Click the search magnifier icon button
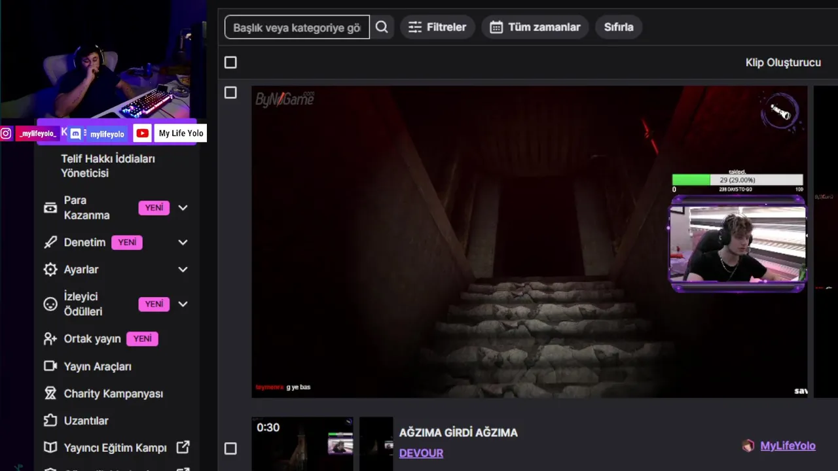 pyautogui.click(x=382, y=27)
